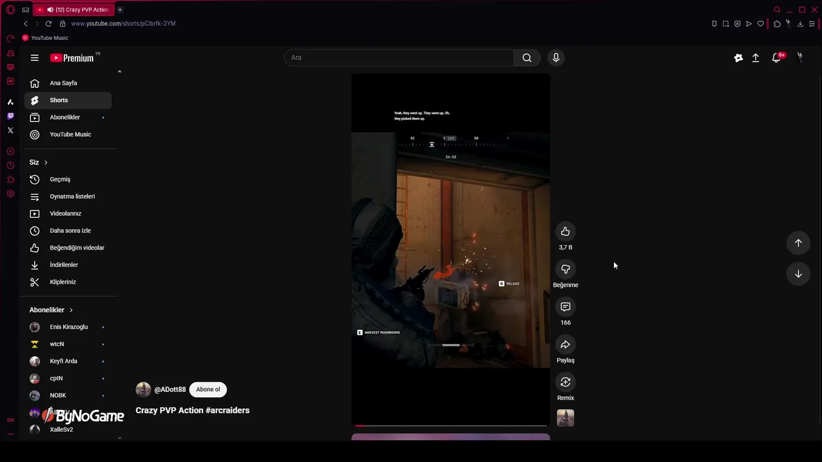
Task: Open Oynatma listeleri
Action: (x=68, y=196)
